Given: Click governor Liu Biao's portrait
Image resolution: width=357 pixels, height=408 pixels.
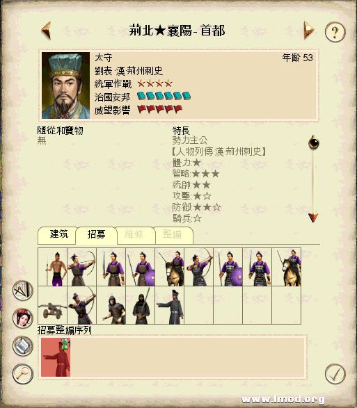Looking at the screenshot, I should click(x=65, y=85).
